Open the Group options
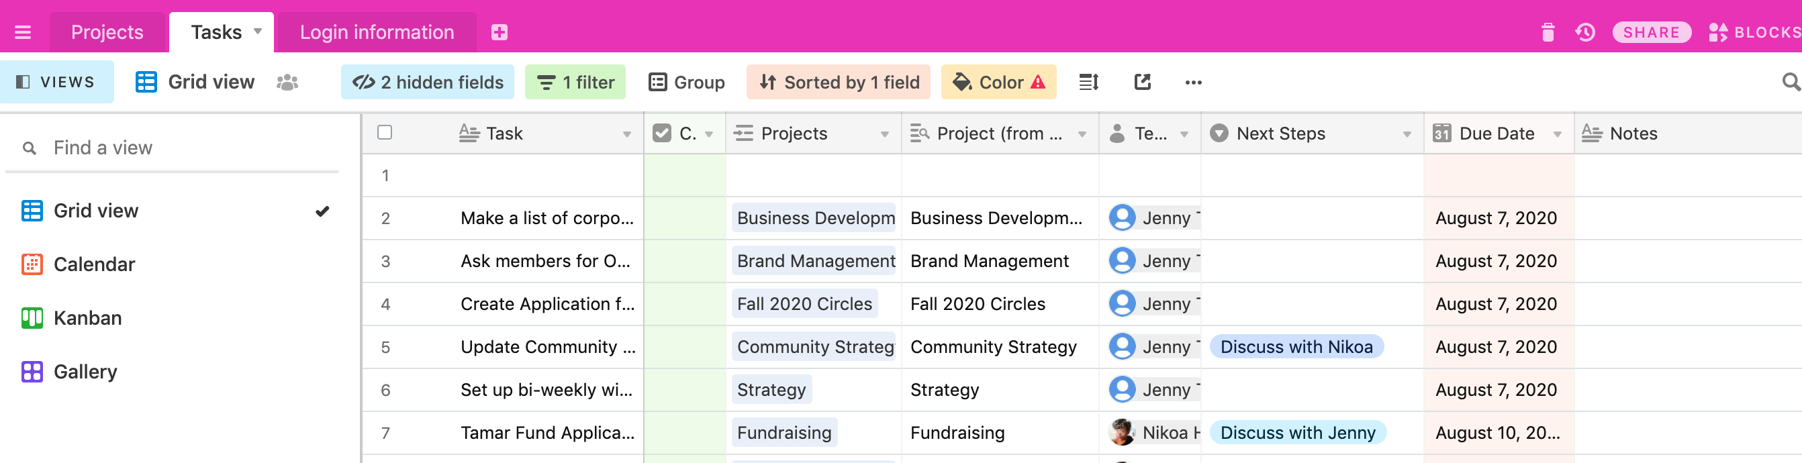Image resolution: width=1802 pixels, height=463 pixels. pyautogui.click(x=686, y=82)
